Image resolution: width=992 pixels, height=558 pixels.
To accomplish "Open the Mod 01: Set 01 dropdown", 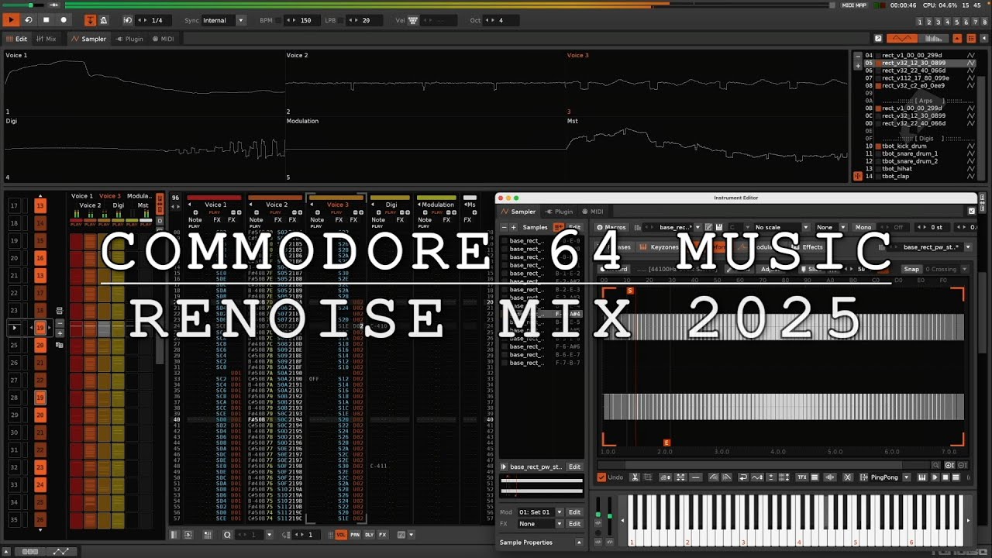I will 539,512.
